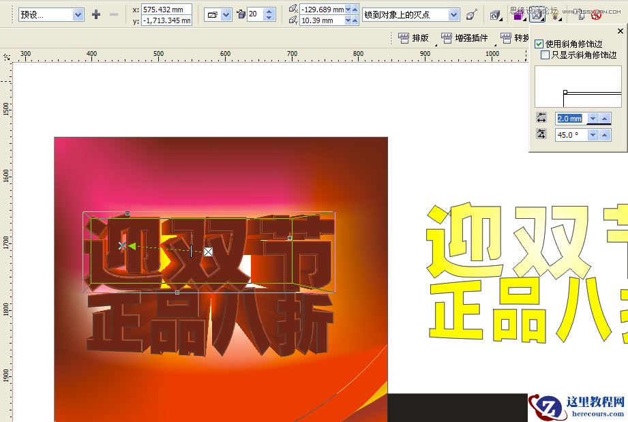Open the 预设 presets dropdown
The width and height of the screenshot is (628, 422).
click(77, 14)
